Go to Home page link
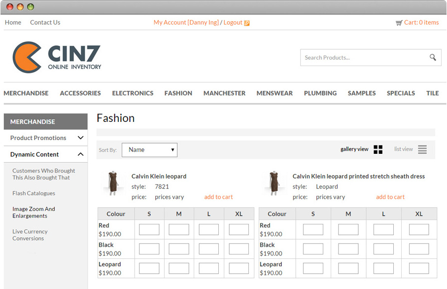The width and height of the screenshot is (447, 289). click(x=13, y=22)
